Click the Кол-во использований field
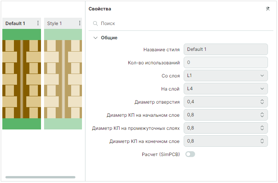 (x=225, y=62)
